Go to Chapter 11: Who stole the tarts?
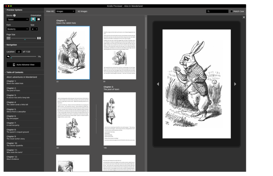Image resolution: width=273 pixels, height=176 pixels. point(15,151)
